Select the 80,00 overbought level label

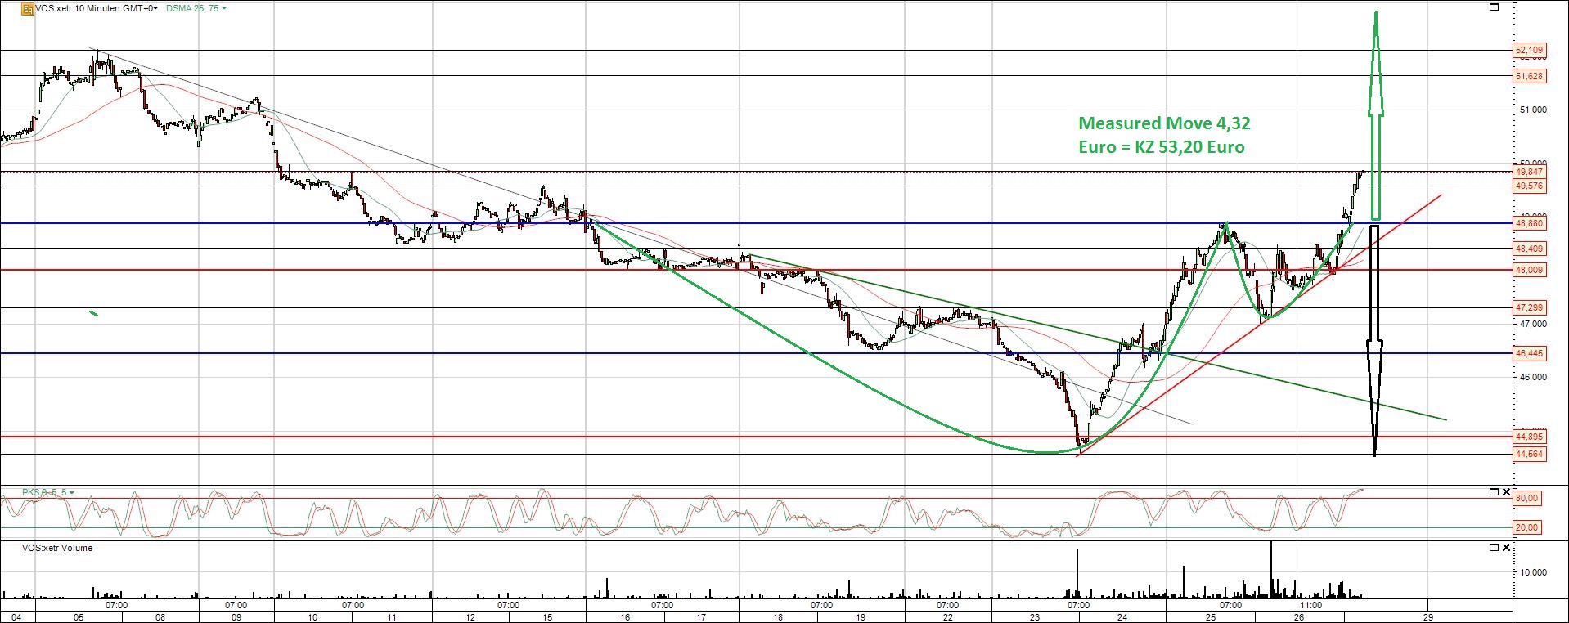point(1527,498)
